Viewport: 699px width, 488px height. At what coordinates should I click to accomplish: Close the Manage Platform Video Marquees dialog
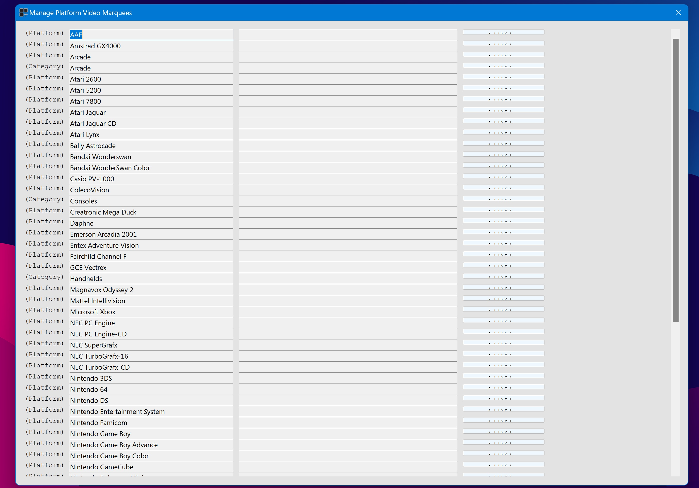pos(678,13)
